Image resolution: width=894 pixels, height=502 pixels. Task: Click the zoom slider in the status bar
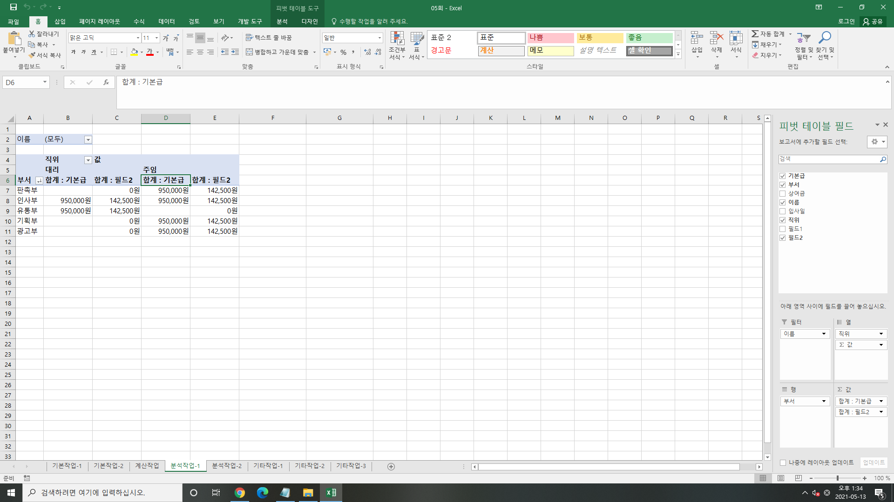coord(837,478)
